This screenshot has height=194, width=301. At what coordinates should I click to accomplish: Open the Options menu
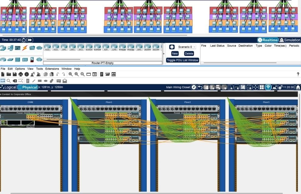point(20,69)
